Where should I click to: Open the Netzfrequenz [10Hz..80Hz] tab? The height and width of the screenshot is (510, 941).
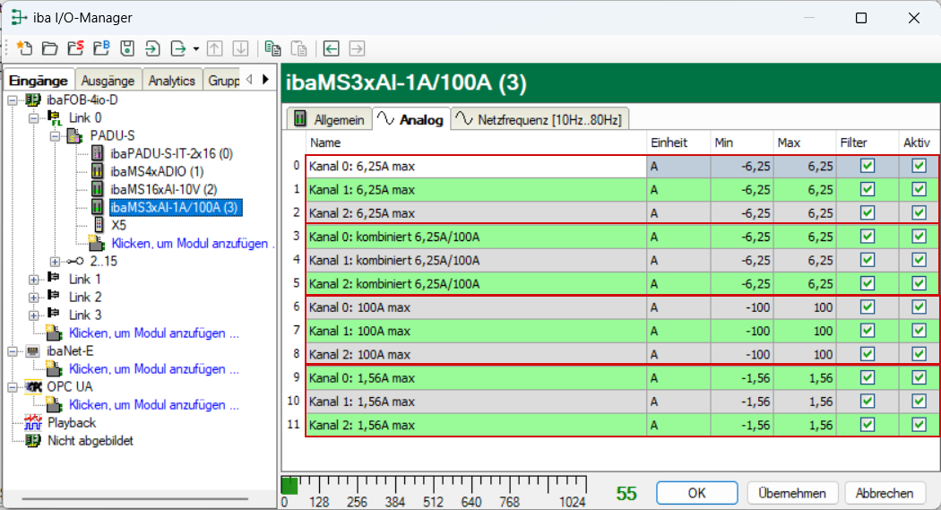[x=540, y=119]
